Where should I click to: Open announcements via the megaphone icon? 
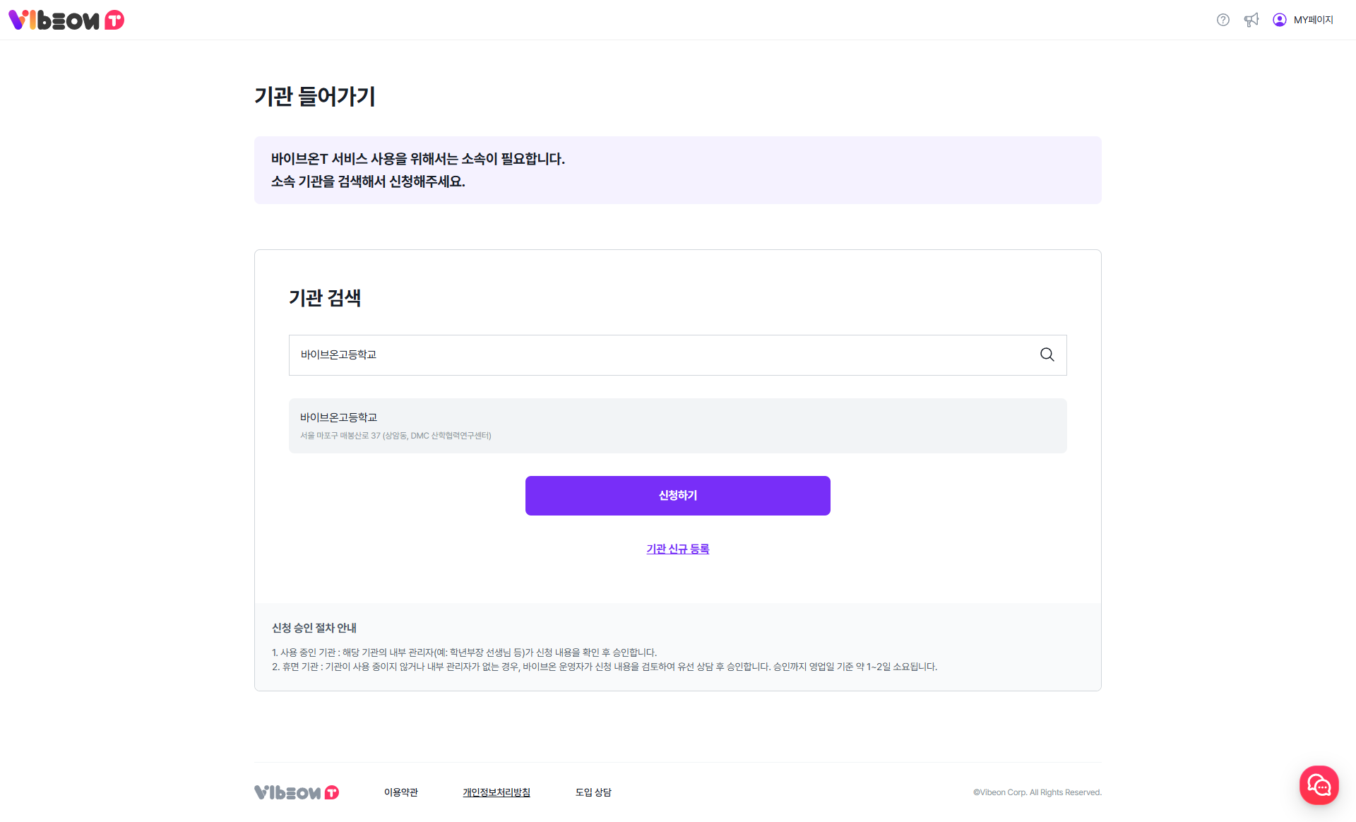click(x=1251, y=20)
